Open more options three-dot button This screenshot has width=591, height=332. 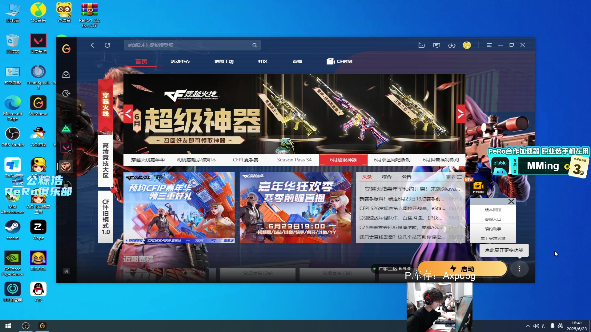point(519,269)
